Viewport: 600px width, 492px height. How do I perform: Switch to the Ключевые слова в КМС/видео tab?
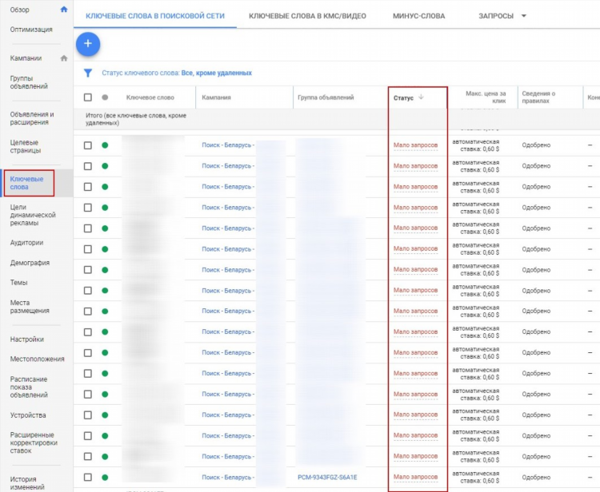tap(307, 16)
